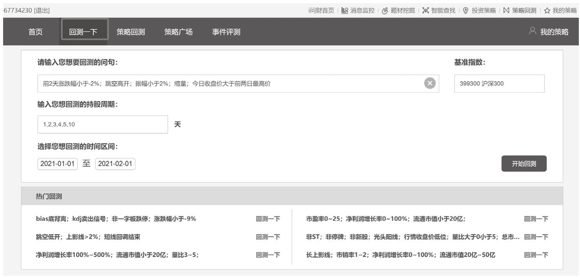Open the i问财首页 link
This screenshot has height=277, width=580.
(321, 10)
